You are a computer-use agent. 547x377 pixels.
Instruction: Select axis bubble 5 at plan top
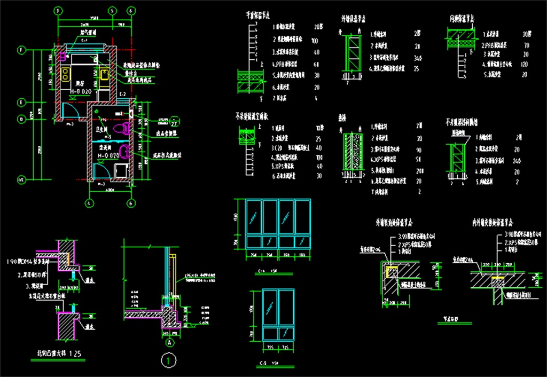pos(112,10)
